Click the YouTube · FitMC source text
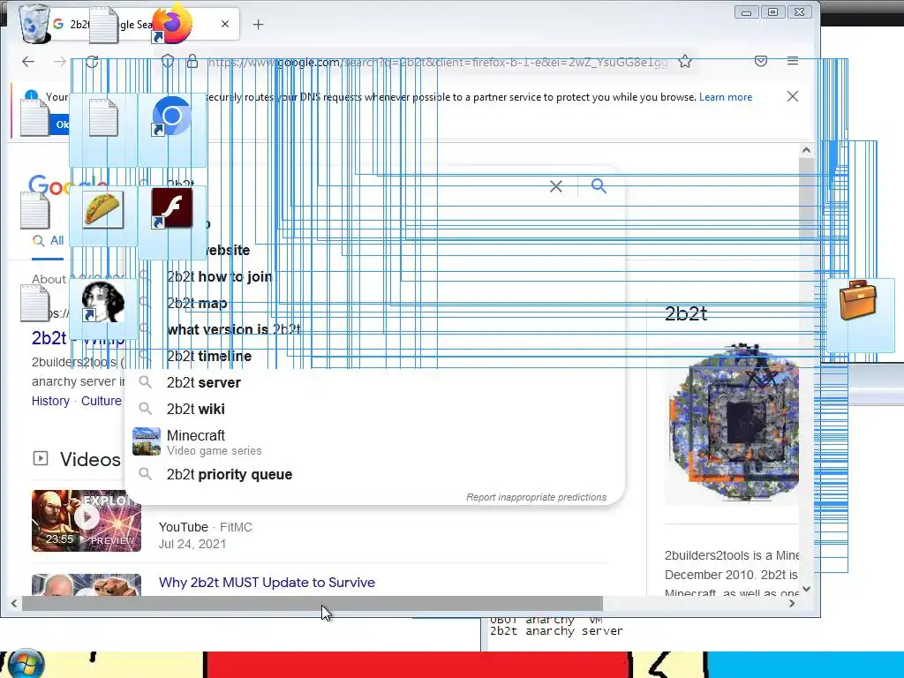This screenshot has width=904, height=678. (x=205, y=527)
